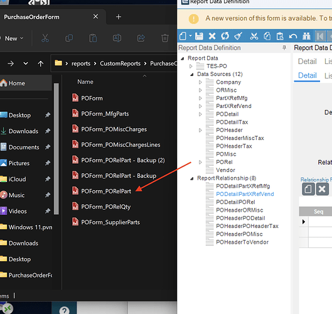Pin the Report Data Definition tree panel
This screenshot has height=314, width=332.
(x=284, y=48)
